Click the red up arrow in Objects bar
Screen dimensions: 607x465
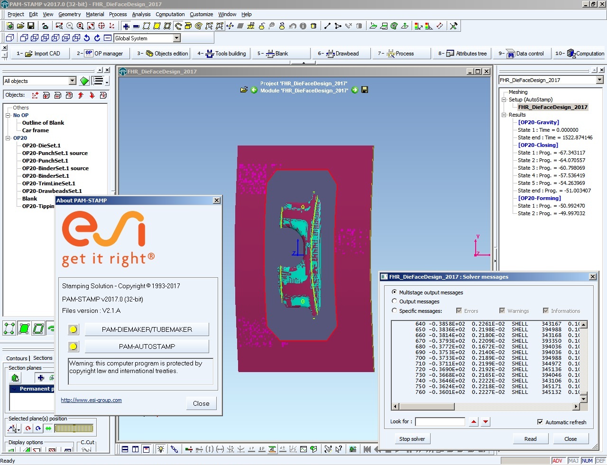(80, 95)
